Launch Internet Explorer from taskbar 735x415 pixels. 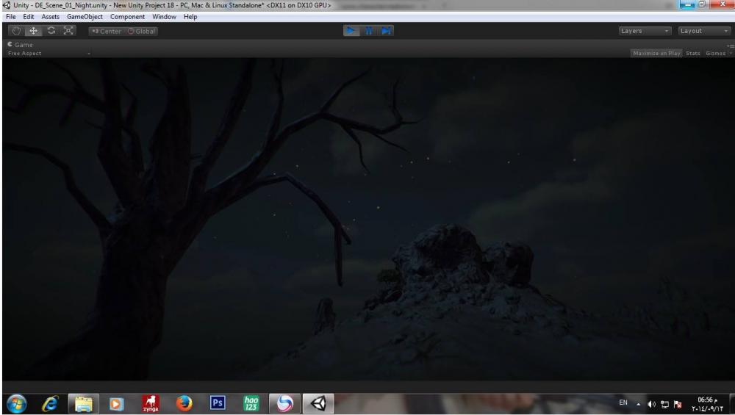click(50, 404)
